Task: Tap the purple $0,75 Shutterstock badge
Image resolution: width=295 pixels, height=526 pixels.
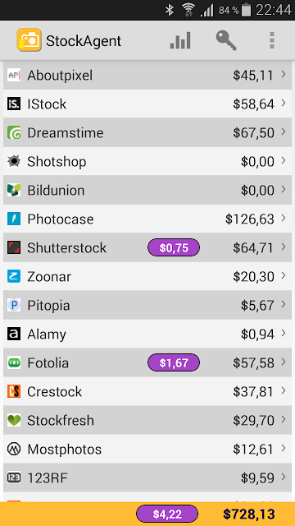Action: coord(174,248)
